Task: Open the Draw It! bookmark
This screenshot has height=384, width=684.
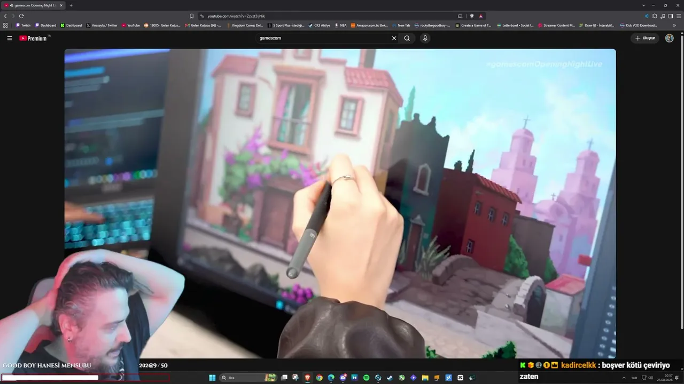Action: click(597, 25)
